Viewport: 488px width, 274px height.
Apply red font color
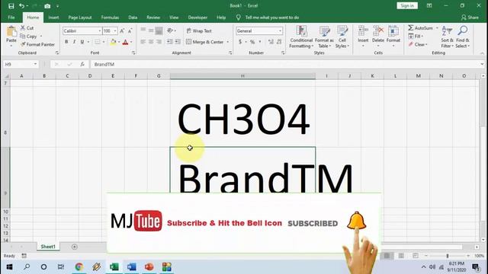coord(125,42)
